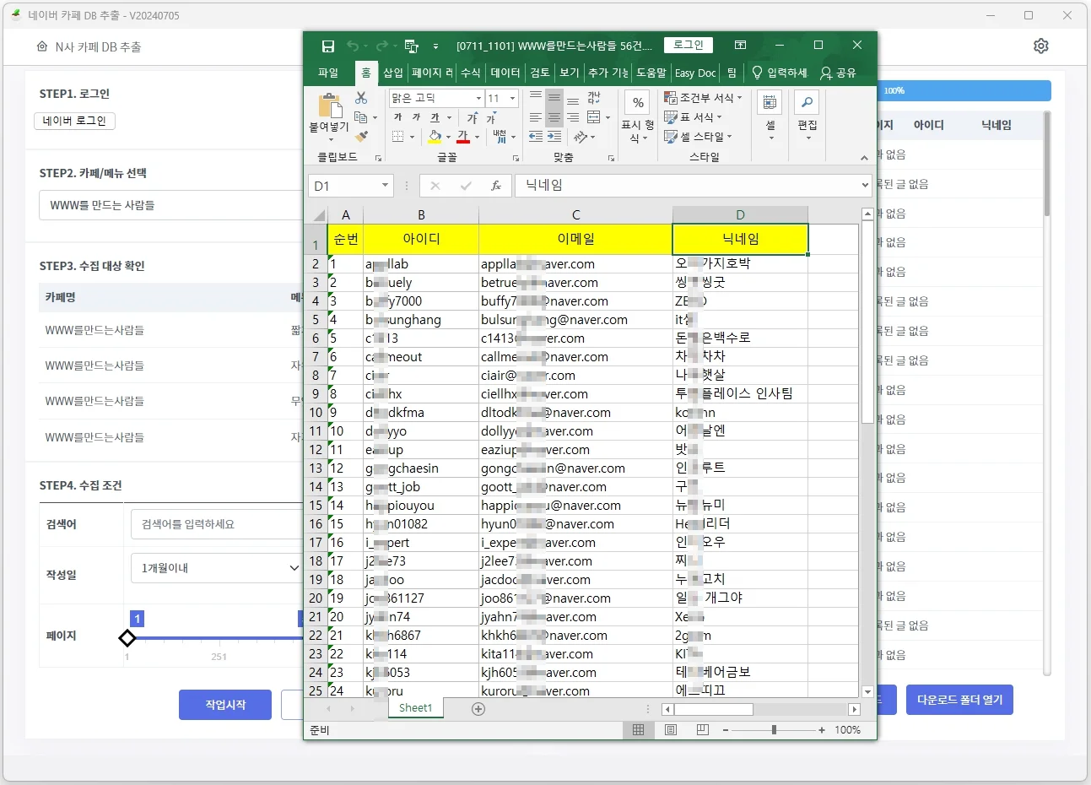Decrease the font size
1091x785 pixels.
(x=491, y=117)
